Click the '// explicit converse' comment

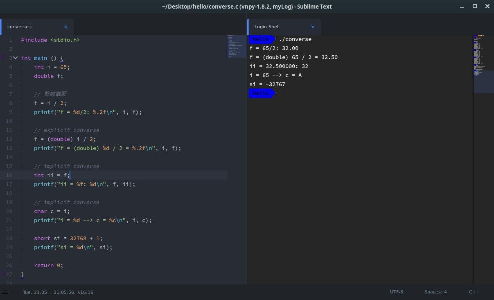pyautogui.click(x=67, y=130)
